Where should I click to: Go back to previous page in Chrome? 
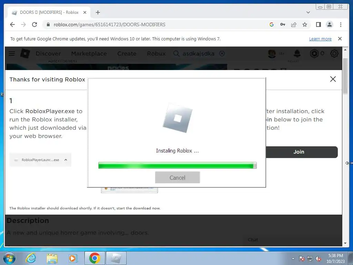click(12, 24)
